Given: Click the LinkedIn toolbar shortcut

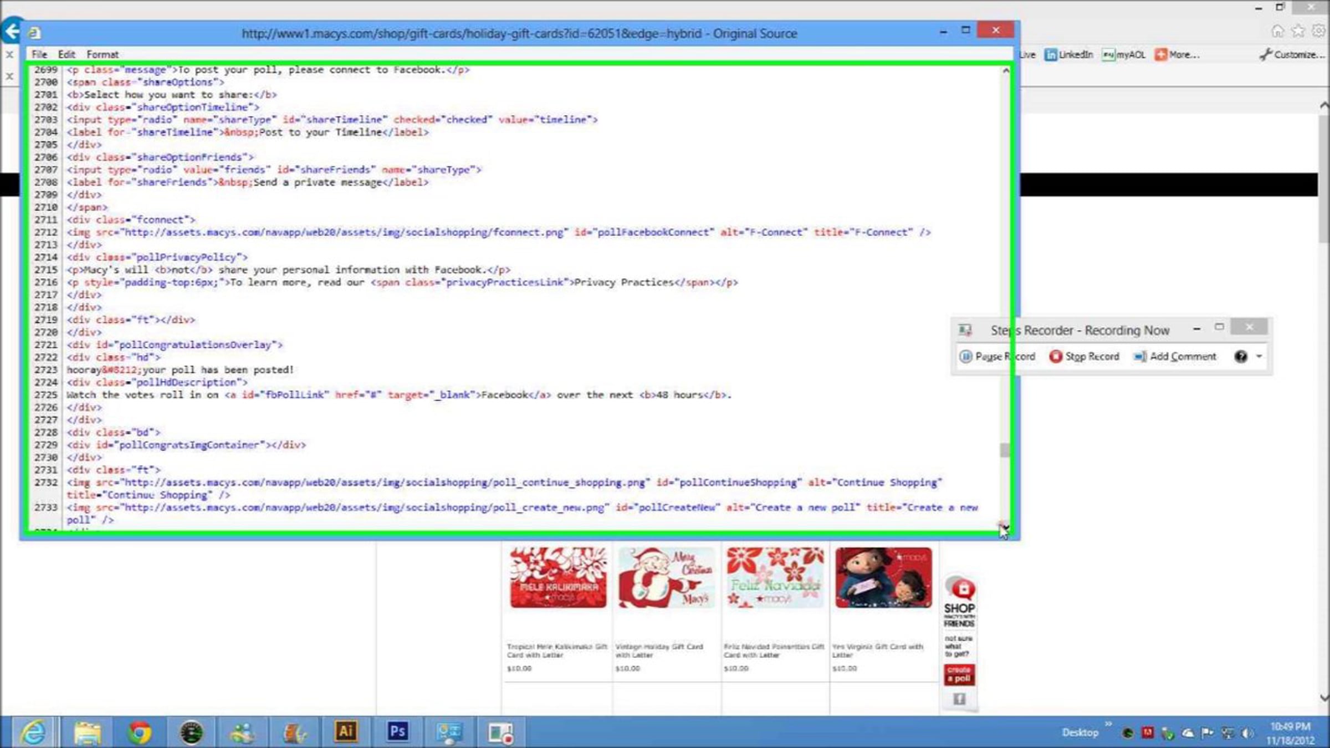Looking at the screenshot, I should 1068,54.
